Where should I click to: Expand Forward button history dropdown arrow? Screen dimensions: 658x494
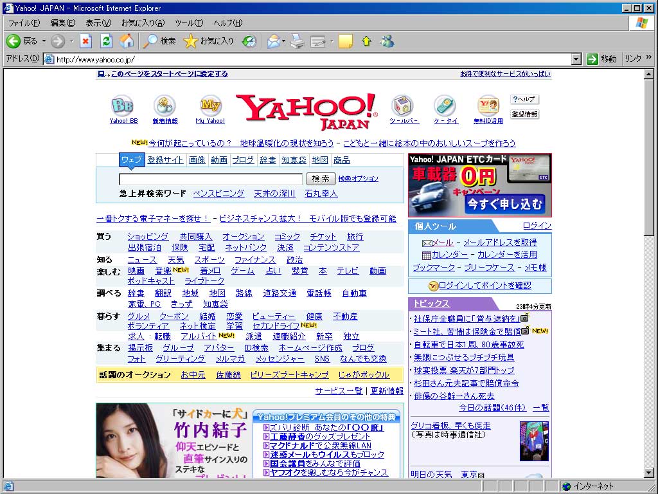coord(72,41)
